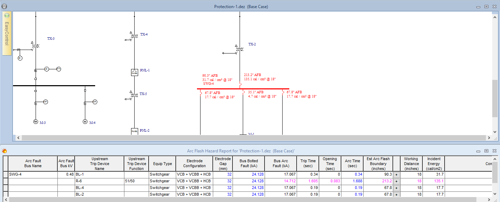Click report table scrollbar right arrow
Viewport: 500px width, 202px height.
[489, 199]
